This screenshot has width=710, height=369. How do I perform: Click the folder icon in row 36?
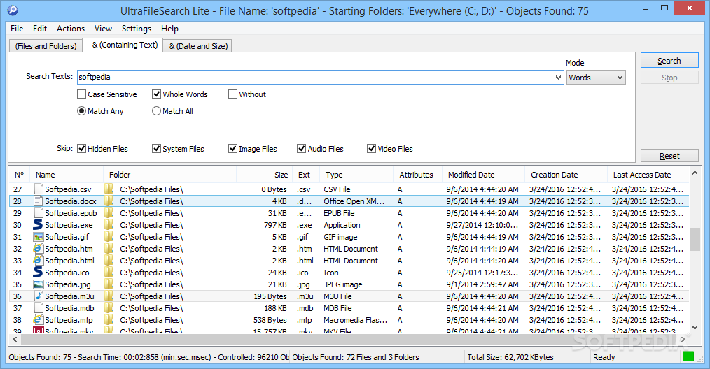[109, 296]
